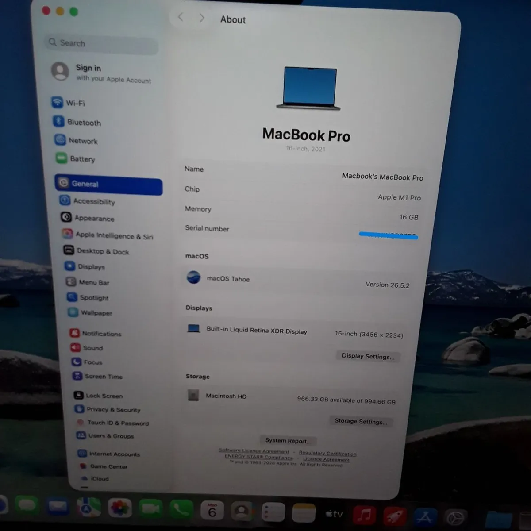This screenshot has height=531, width=531.
Task: Click the MacBook Pro picture
Action: point(309,88)
